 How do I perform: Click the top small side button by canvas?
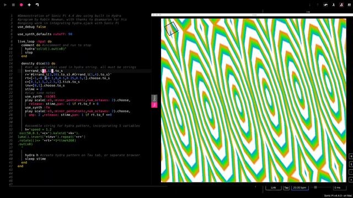351,156
